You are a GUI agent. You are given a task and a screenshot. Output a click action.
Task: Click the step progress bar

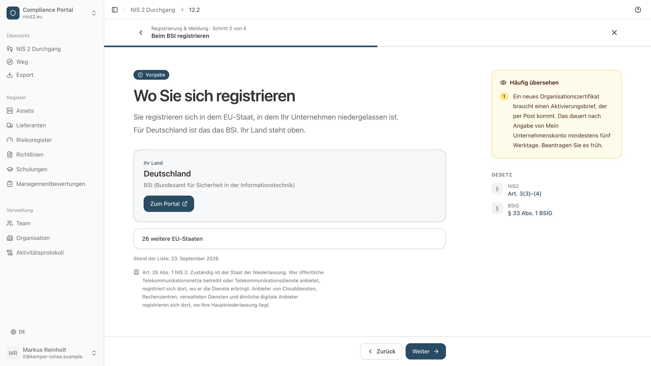pyautogui.click(x=378, y=46)
